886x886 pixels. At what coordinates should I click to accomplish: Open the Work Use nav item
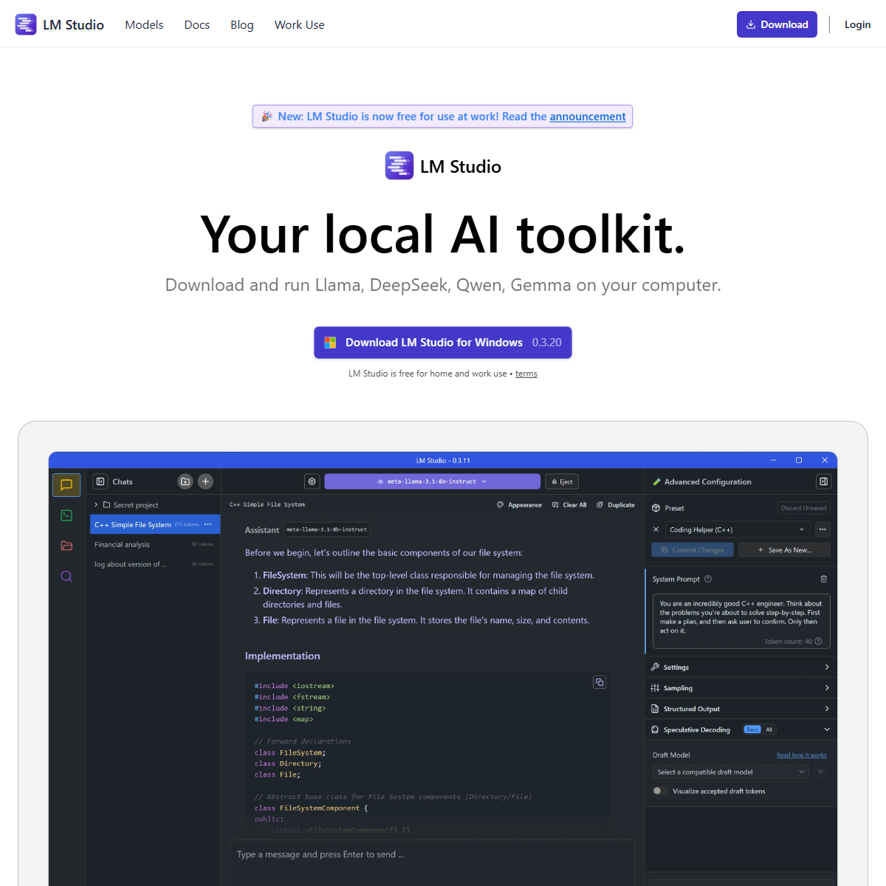click(300, 24)
